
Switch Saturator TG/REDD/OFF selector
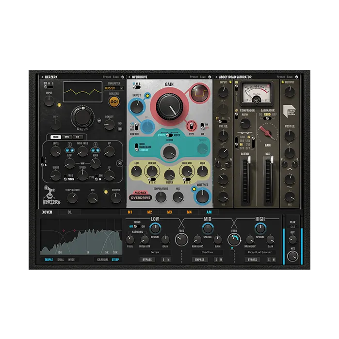(x=267, y=118)
